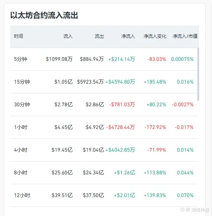The image size is (212, 216).
Task: Select the 1小时 row label
Action: coord(21,127)
